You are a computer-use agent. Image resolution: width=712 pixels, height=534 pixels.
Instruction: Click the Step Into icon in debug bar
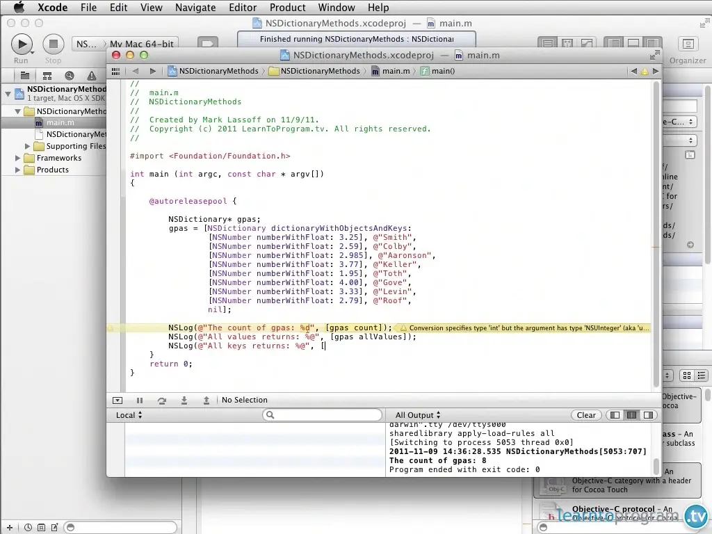pyautogui.click(x=184, y=400)
